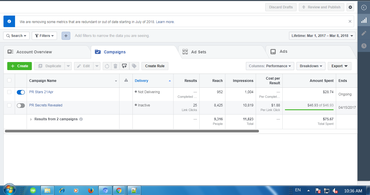Switch to Account Overview tab

click(34, 52)
